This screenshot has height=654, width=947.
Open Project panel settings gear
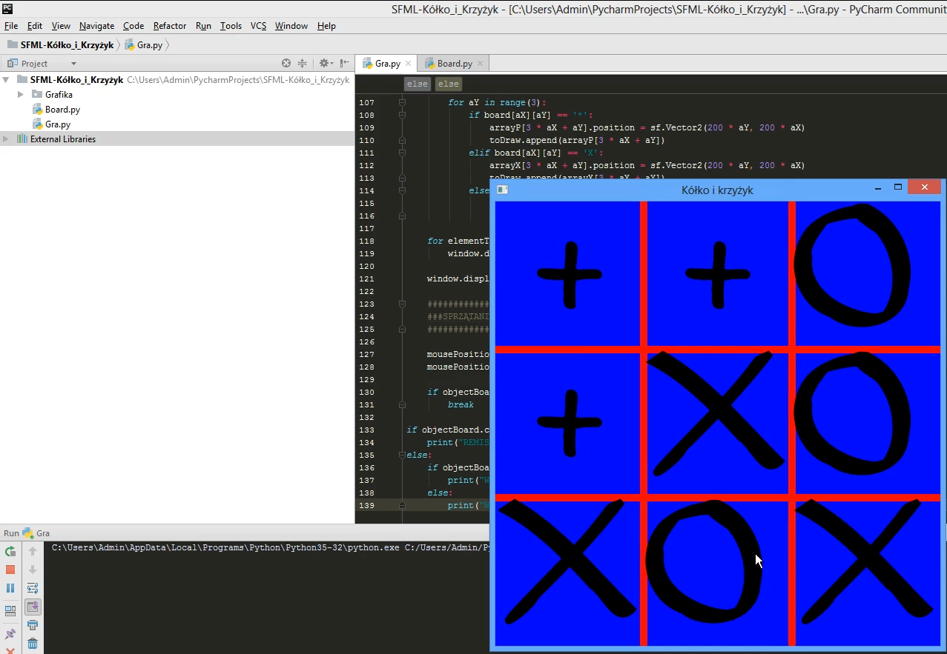coord(324,64)
